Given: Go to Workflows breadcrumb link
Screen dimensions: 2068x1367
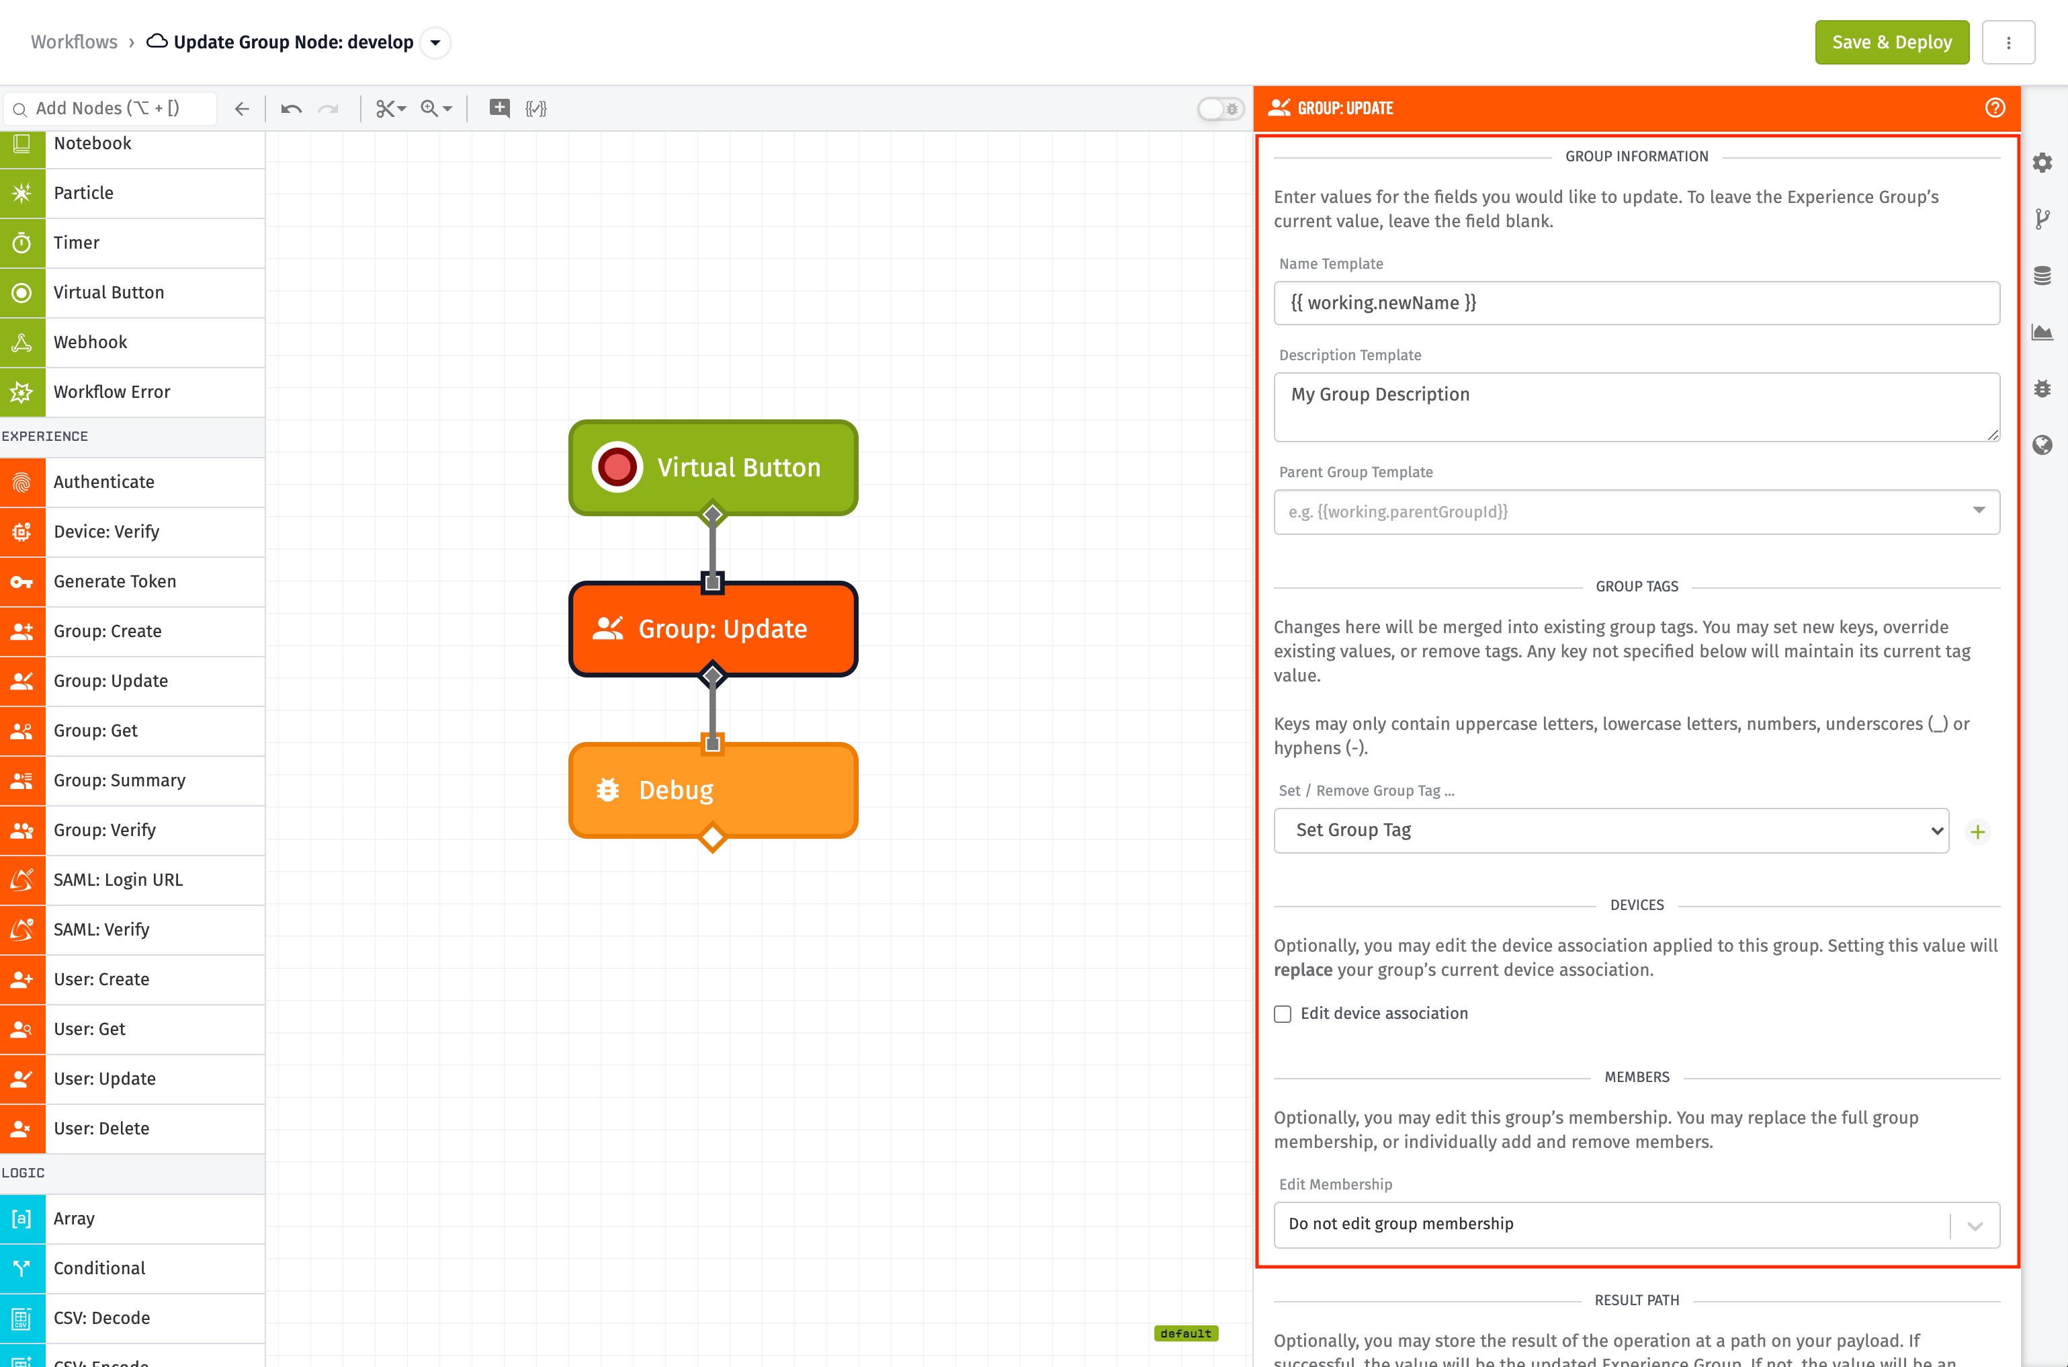Looking at the screenshot, I should pos(74,42).
